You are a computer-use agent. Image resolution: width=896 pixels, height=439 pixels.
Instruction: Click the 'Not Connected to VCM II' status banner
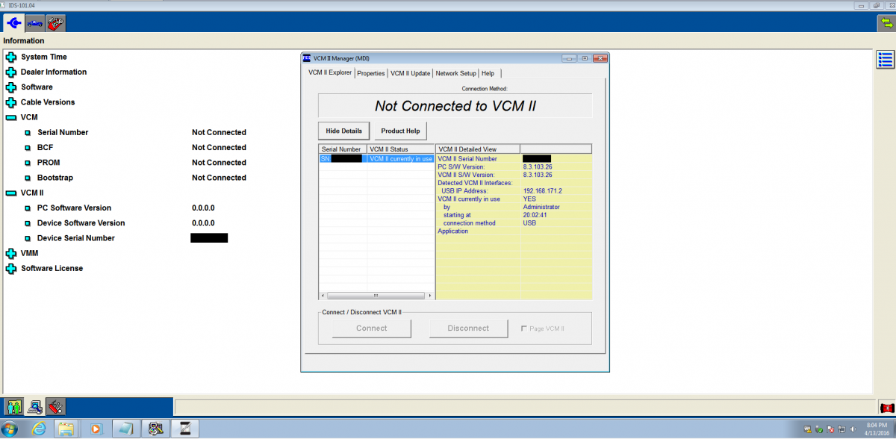[x=455, y=106]
